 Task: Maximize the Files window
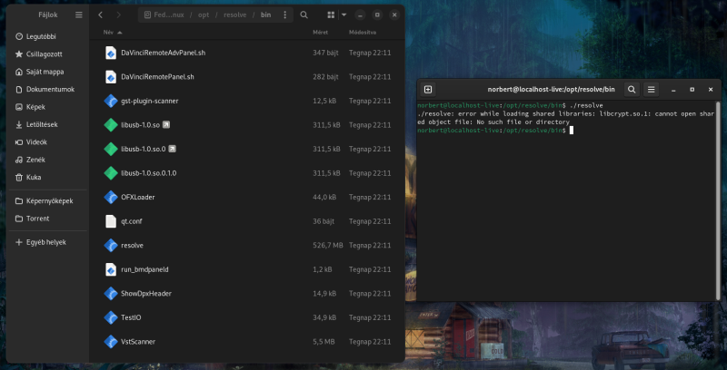point(377,15)
